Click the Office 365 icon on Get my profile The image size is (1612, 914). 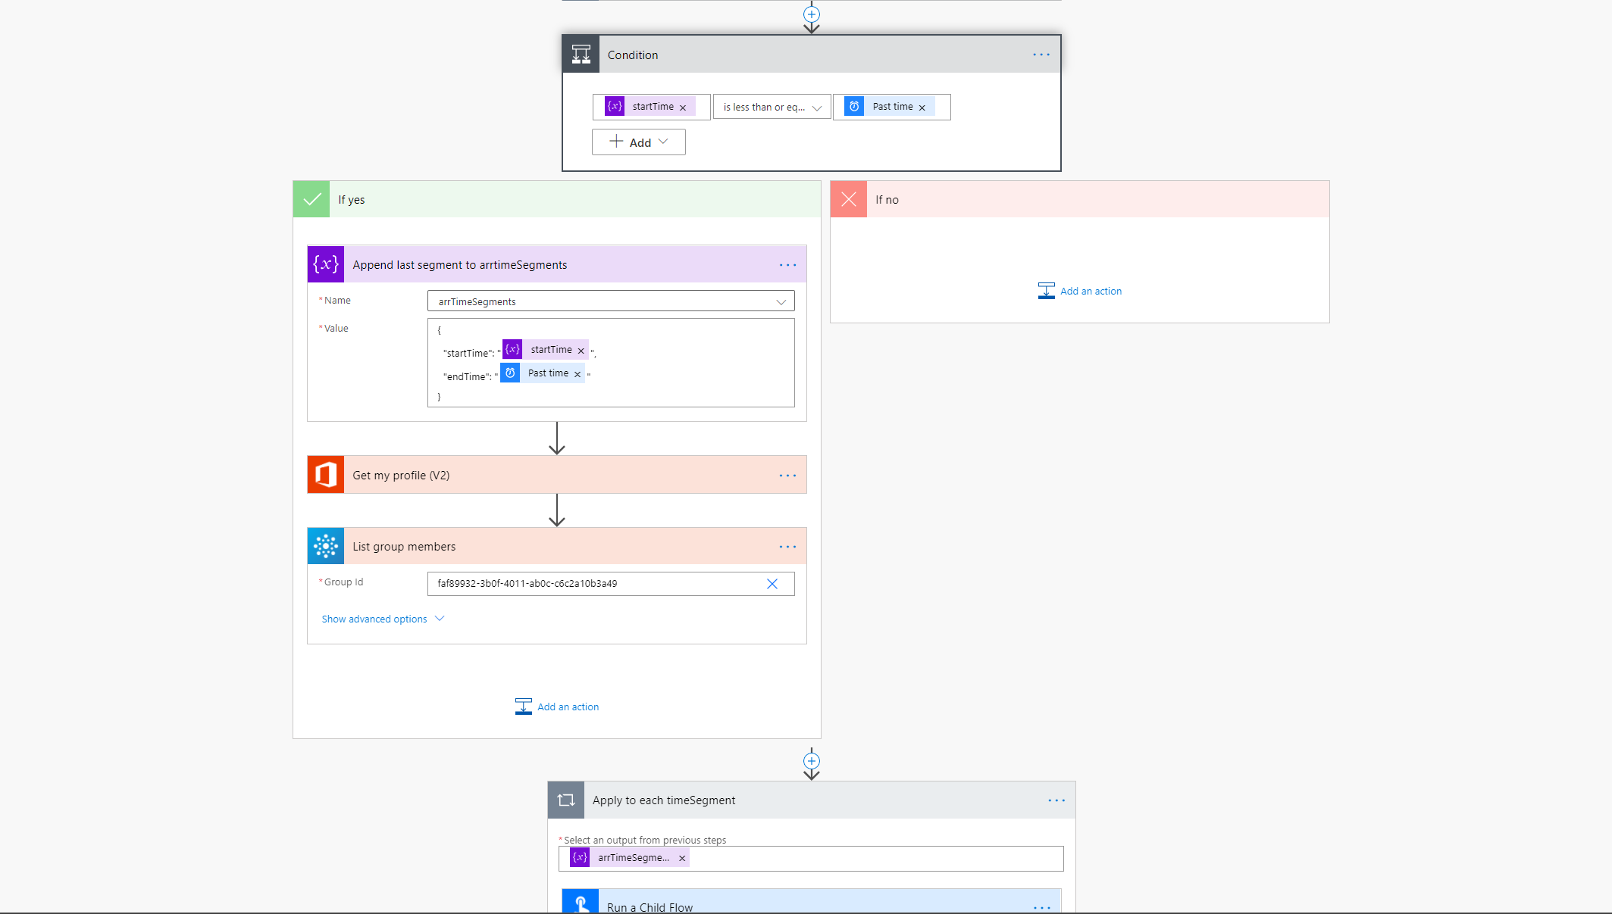click(325, 475)
